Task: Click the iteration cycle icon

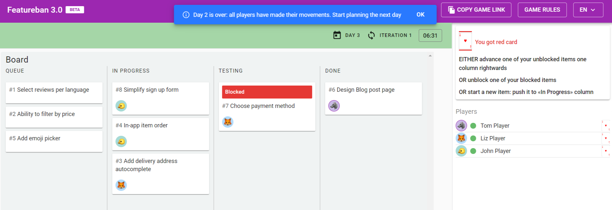Action: (x=371, y=35)
